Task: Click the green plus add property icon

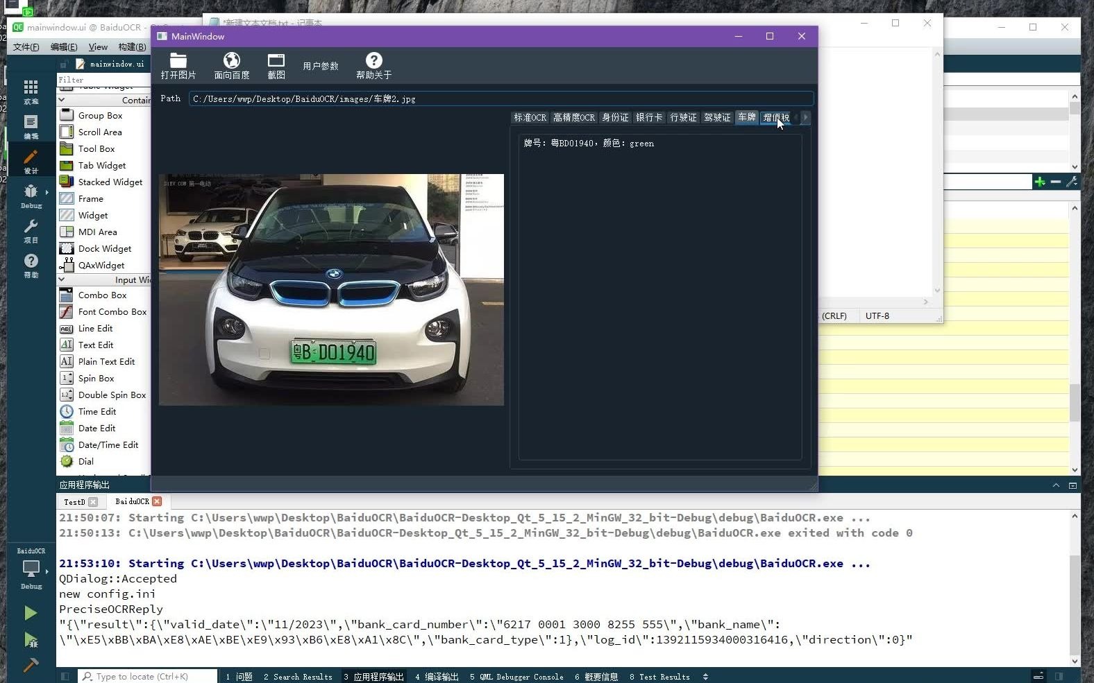Action: (x=1040, y=182)
